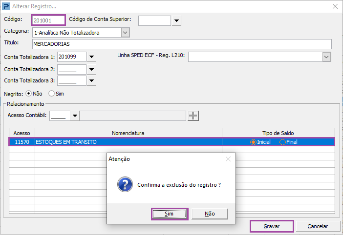
Task: Click the Cancelar button
Action: 318,226
